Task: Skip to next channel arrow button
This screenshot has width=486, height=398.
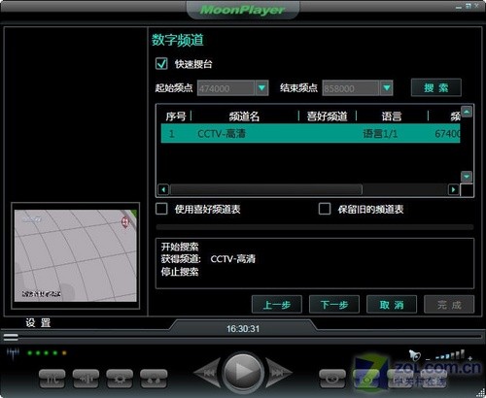Action: coord(278,373)
